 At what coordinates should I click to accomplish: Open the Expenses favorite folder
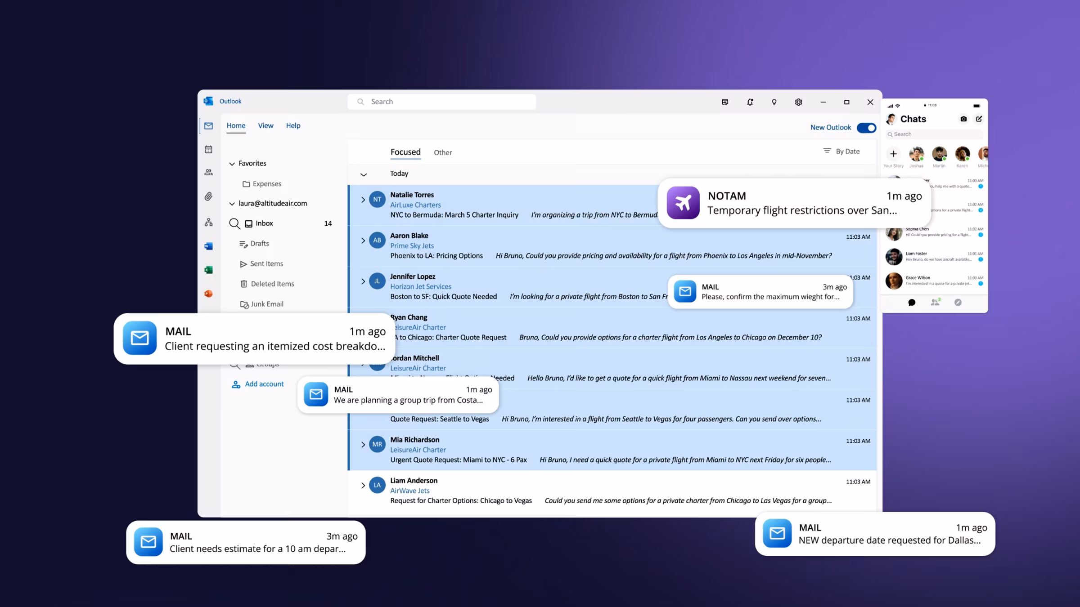coord(262,184)
